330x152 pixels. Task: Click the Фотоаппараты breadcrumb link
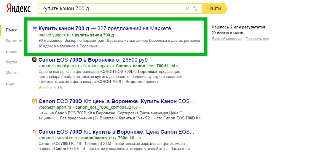tap(98, 66)
